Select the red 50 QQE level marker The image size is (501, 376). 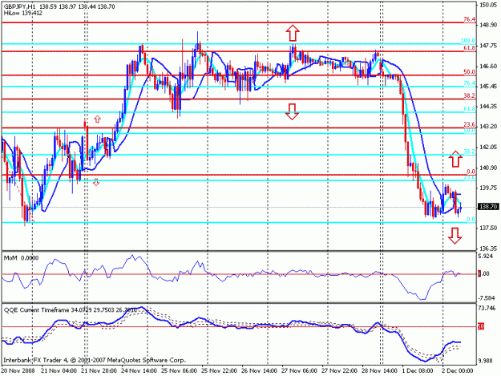coord(481,326)
